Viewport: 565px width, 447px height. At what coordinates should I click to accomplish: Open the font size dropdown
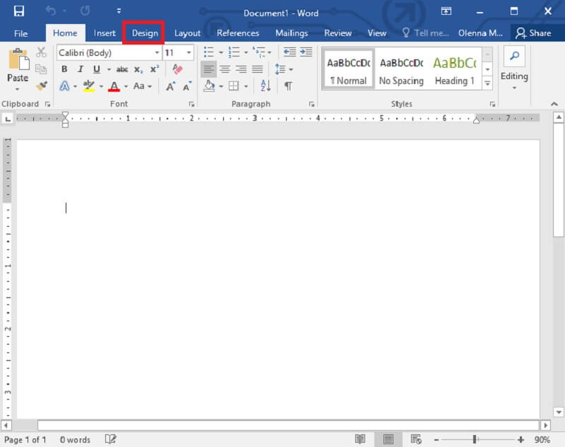(189, 53)
